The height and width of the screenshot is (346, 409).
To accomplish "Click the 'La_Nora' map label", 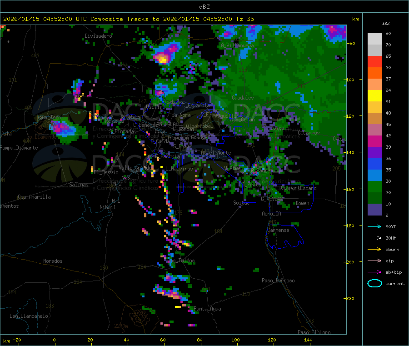I will tap(181, 115).
